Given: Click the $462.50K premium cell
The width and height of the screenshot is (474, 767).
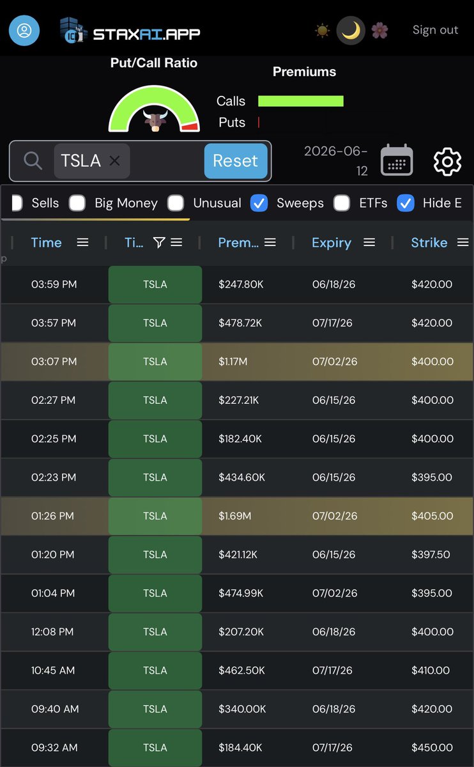Looking at the screenshot, I should click(x=241, y=670).
